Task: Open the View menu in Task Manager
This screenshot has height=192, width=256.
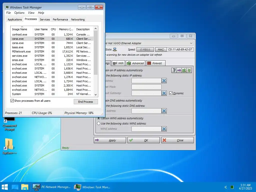Action: (31, 13)
